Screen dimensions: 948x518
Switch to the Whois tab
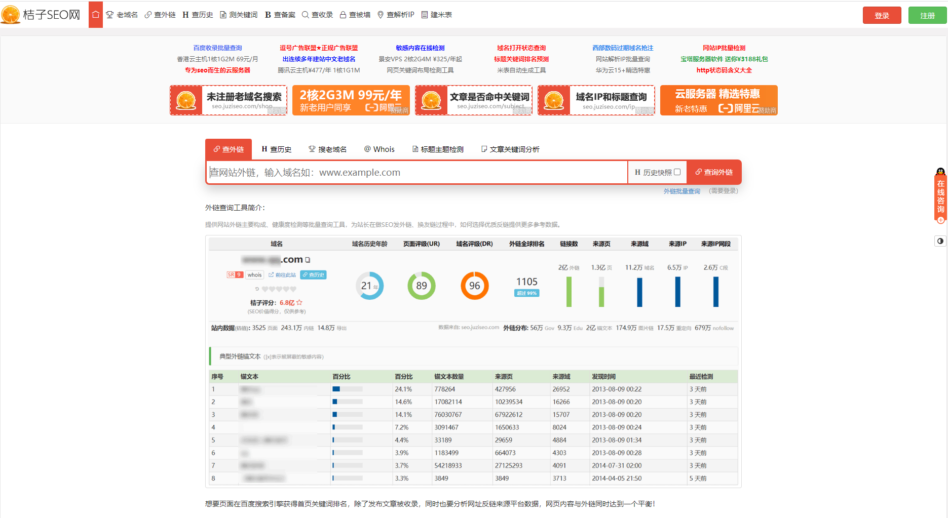point(379,148)
